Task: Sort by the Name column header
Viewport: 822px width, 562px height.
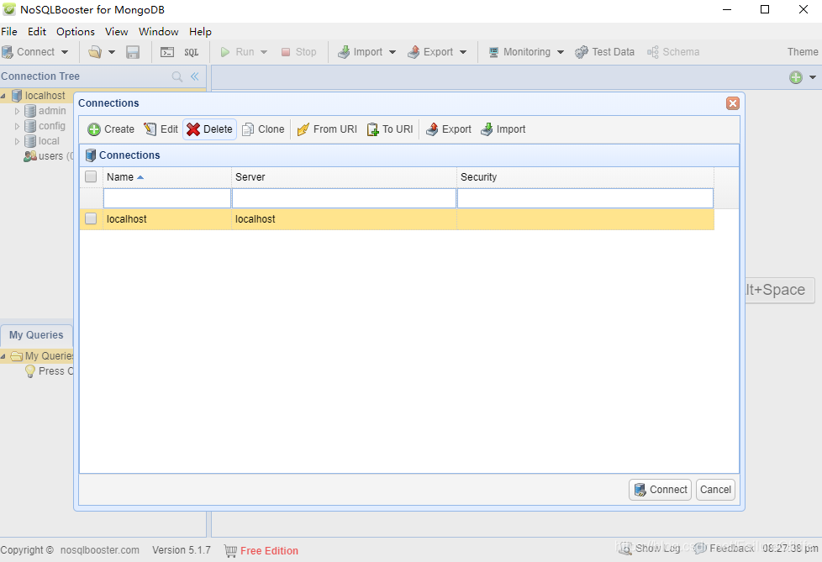Action: (167, 177)
